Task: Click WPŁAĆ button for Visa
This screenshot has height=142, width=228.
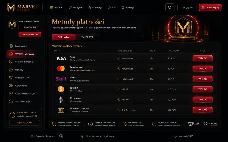Action: pos(203,58)
